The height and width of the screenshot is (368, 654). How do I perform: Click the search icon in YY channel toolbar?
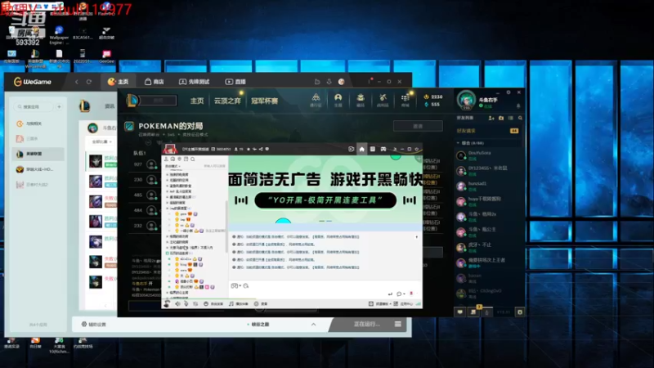(x=193, y=159)
